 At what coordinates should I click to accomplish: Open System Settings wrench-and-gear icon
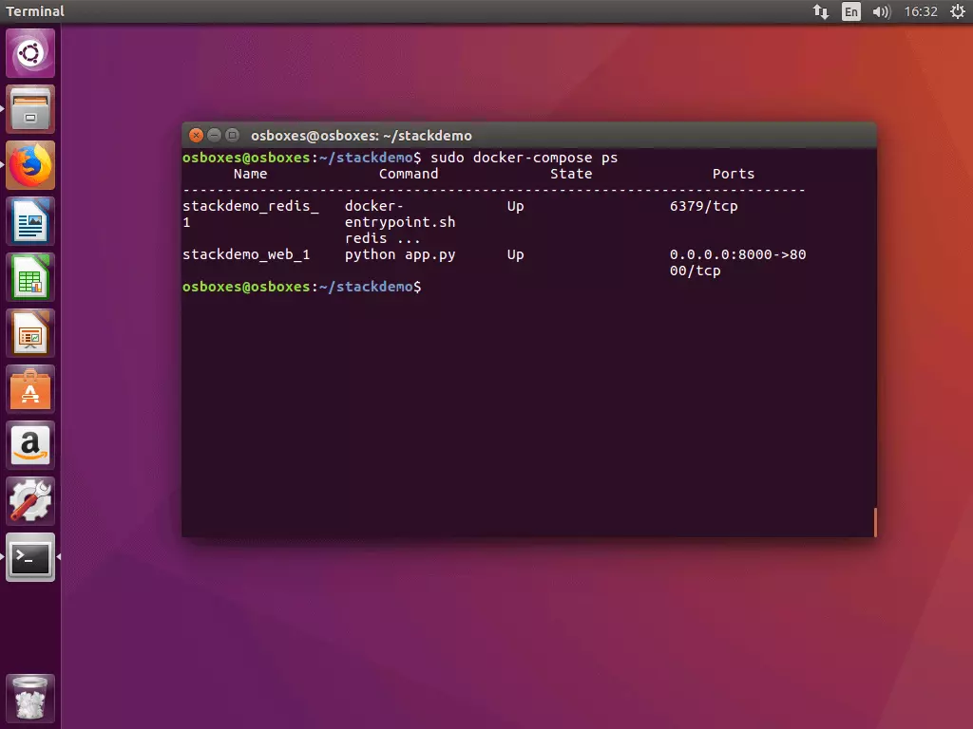[x=29, y=501]
